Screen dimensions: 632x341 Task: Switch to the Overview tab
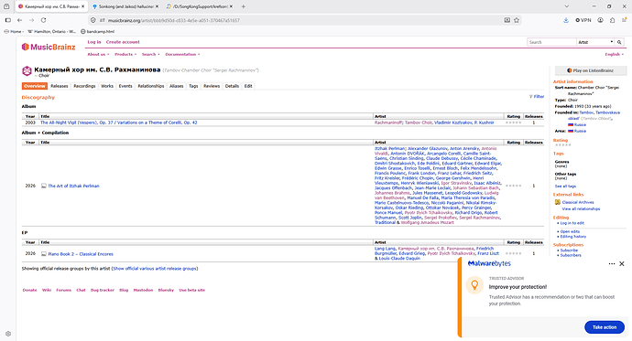click(x=35, y=86)
